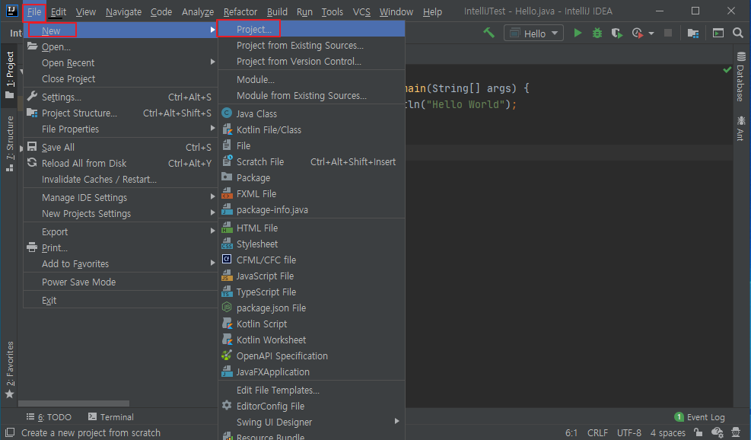Choose Project from Version Control...

tap(311, 62)
